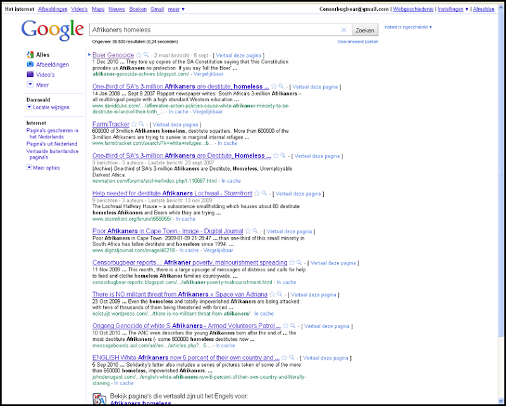Click magnifier icon beside Space van Adriana
The height and width of the screenshot is (406, 506).
279,294
